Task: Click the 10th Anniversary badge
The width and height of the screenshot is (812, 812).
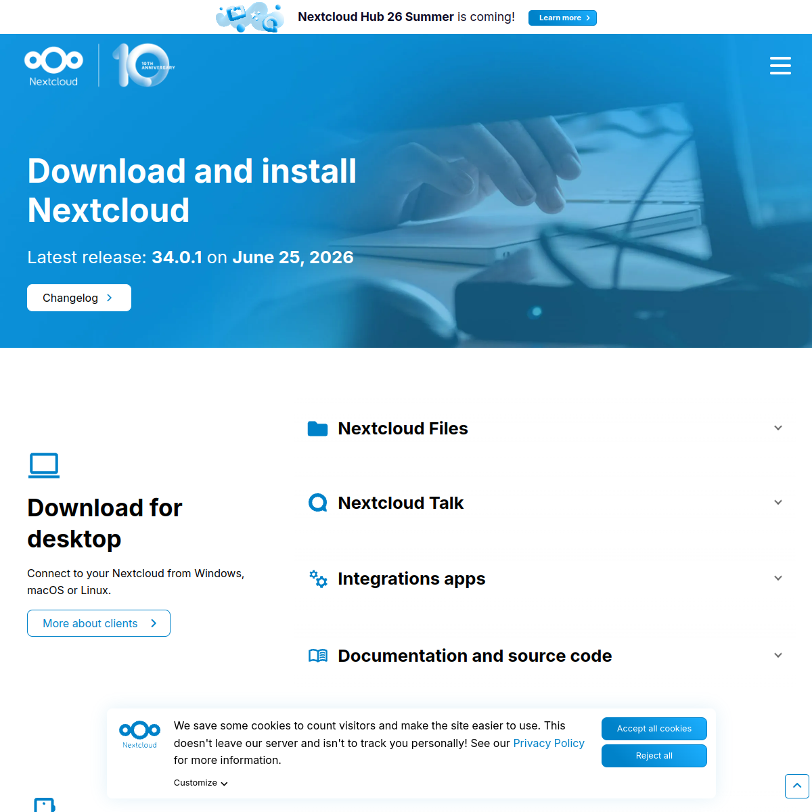Action: tap(143, 65)
